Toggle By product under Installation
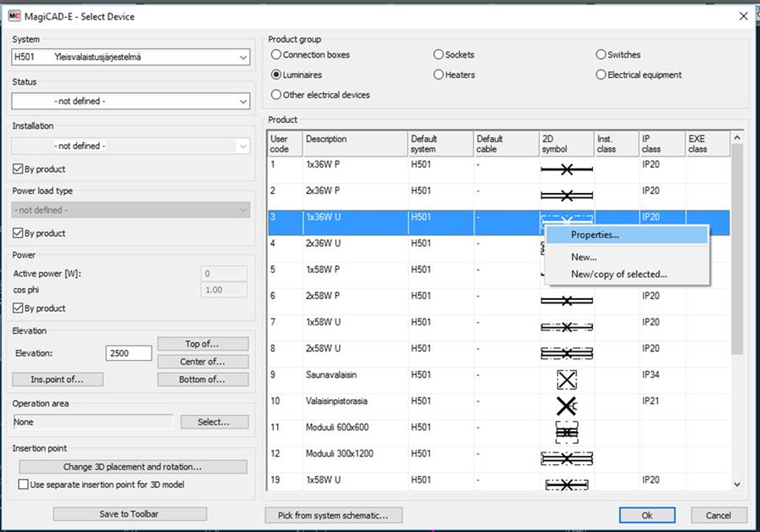The width and height of the screenshot is (760, 532). 39,169
